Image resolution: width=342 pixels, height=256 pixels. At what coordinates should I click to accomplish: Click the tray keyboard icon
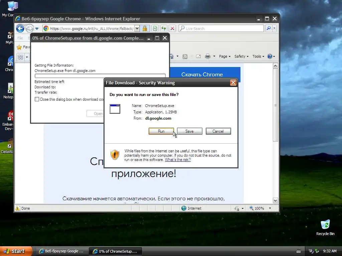point(299,251)
